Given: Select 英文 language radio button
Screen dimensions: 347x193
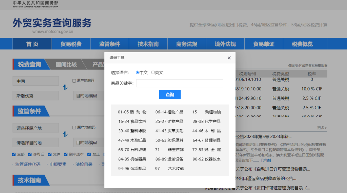Looking at the screenshot, I should (x=153, y=72).
